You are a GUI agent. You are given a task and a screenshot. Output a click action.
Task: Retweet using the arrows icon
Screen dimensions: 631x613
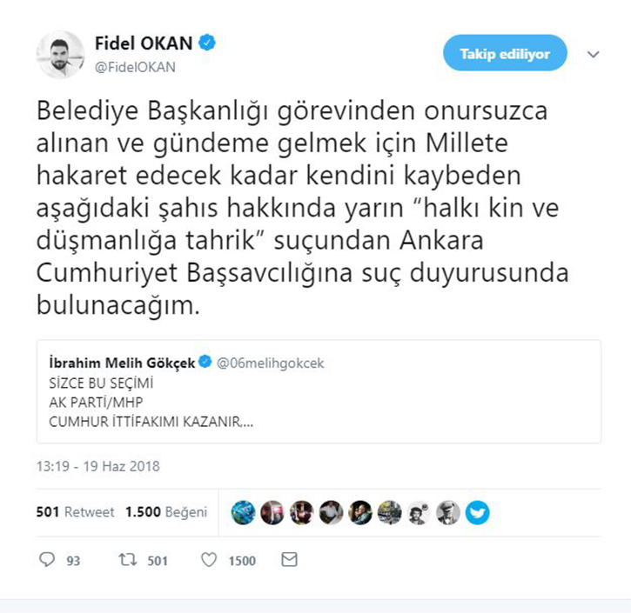pos(128,560)
